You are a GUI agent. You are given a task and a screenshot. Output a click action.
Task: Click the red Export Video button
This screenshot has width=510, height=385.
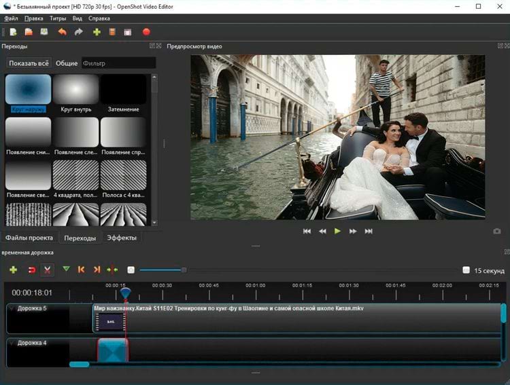(x=146, y=31)
